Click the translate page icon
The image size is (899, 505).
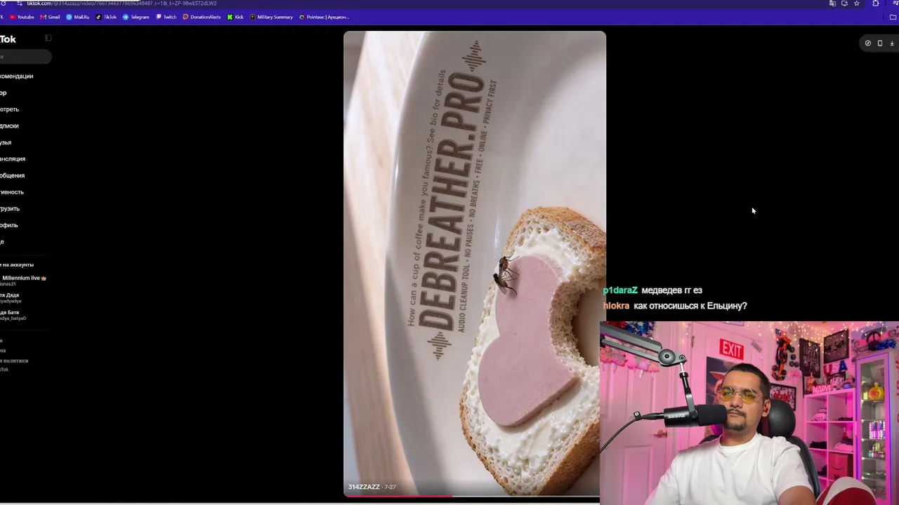832,4
